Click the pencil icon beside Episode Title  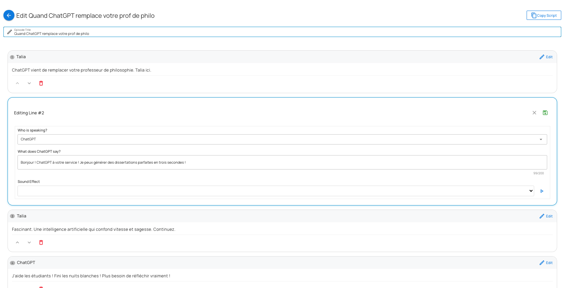[10, 32]
